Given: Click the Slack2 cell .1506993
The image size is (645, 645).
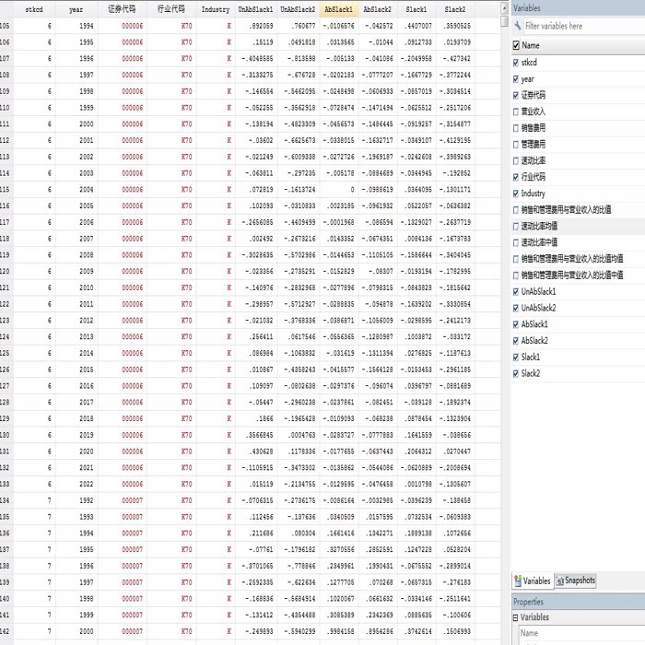Looking at the screenshot, I should 455,631.
